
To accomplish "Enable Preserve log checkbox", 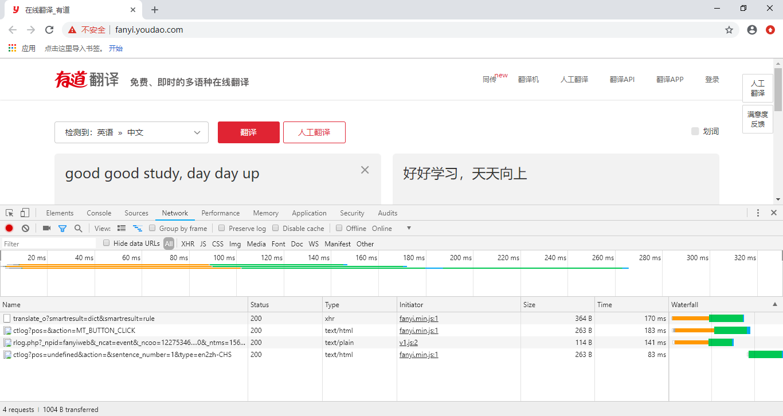I will tap(222, 228).
